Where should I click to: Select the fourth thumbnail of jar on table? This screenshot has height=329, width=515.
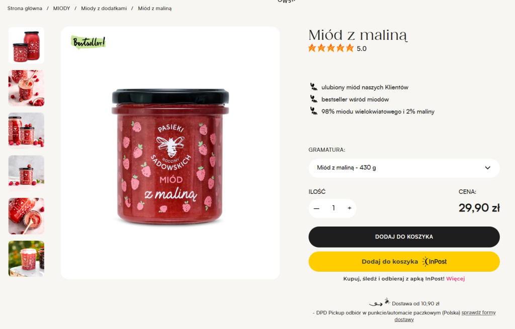tap(26, 173)
